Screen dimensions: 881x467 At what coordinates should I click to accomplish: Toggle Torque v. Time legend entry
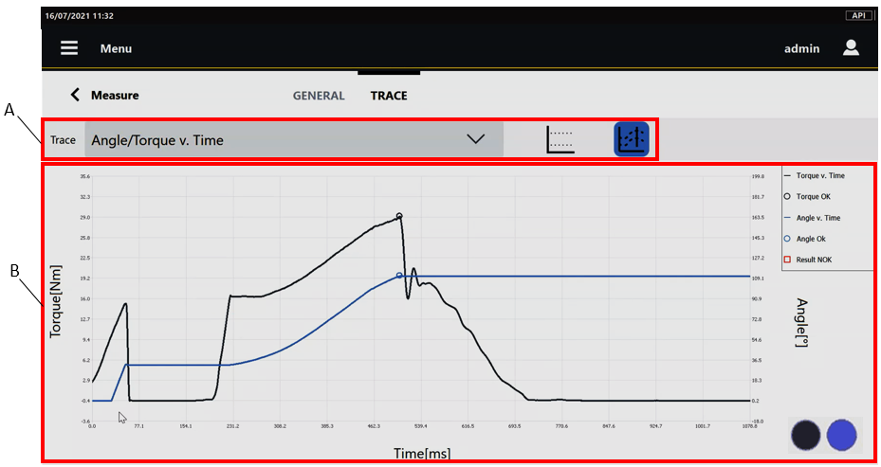point(820,175)
